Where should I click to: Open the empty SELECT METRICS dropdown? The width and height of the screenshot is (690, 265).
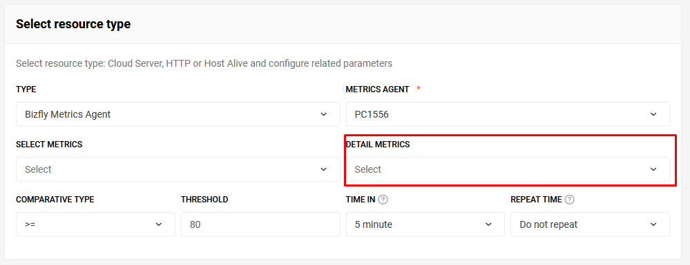[178, 169]
